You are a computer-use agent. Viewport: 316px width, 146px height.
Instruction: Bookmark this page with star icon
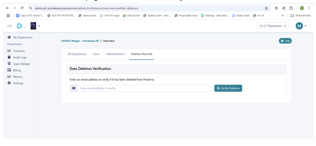[x=266, y=8]
